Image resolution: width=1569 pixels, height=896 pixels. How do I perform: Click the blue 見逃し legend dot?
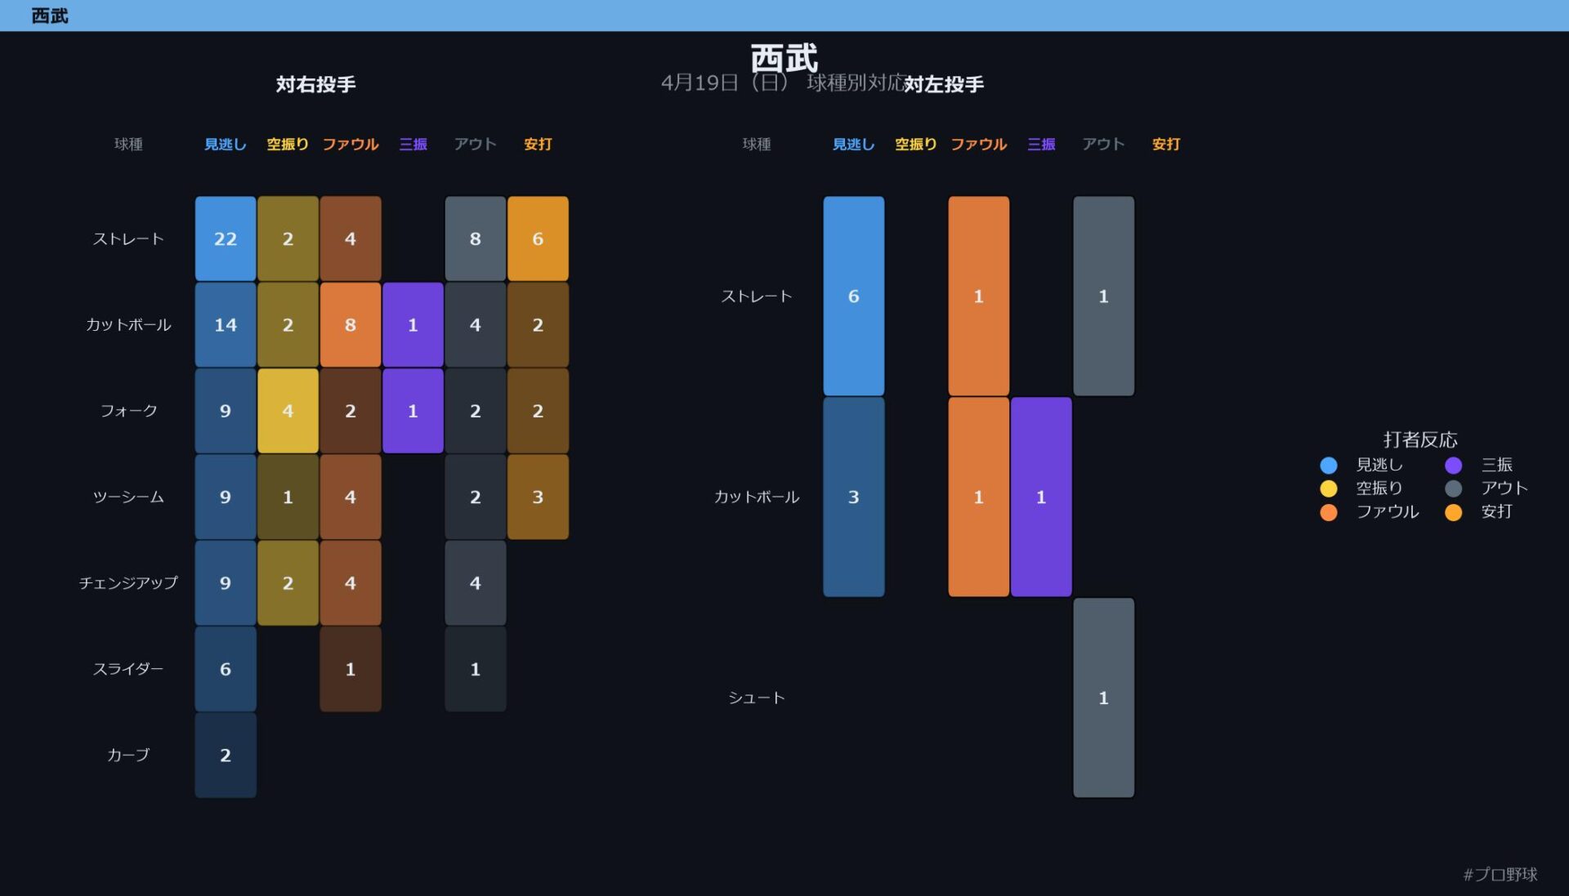coord(1328,465)
